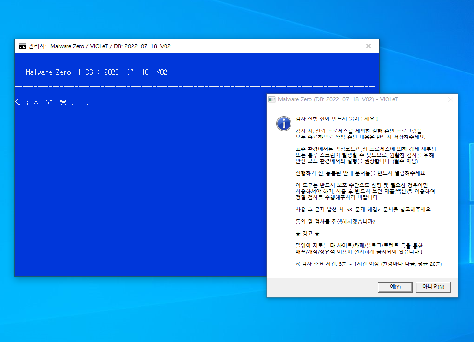This screenshot has width=474, height=342.
Task: Click the line mentioning '<3. 문제 해결> 문서'
Action: click(x=364, y=210)
